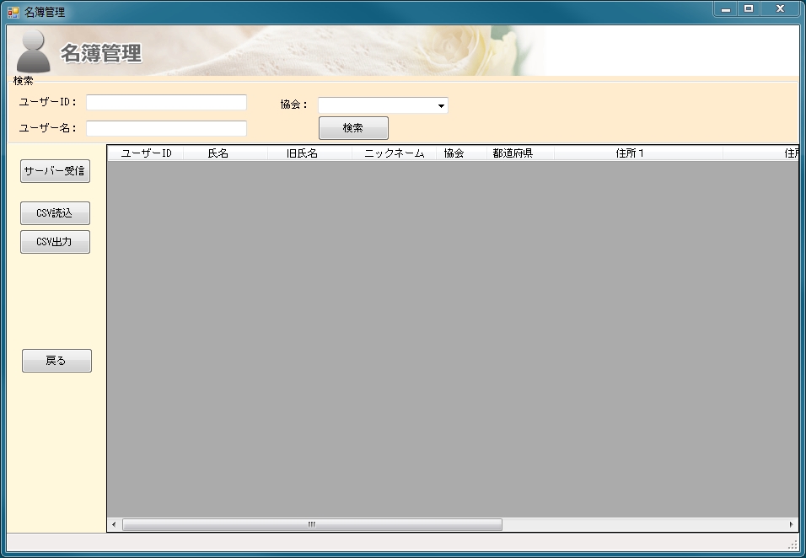The width and height of the screenshot is (806, 558).
Task: Click the horizontal scrollbar right arrow
Action: [791, 524]
